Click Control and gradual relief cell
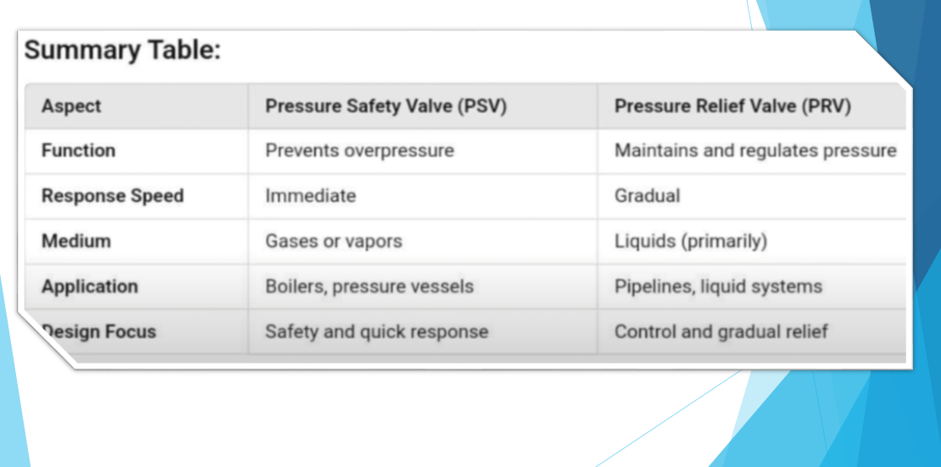The height and width of the screenshot is (467, 941). [721, 331]
